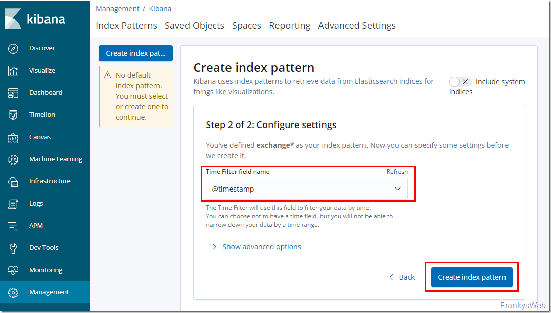The height and width of the screenshot is (313, 551).
Task: Go to the Spaces tab
Action: click(247, 26)
